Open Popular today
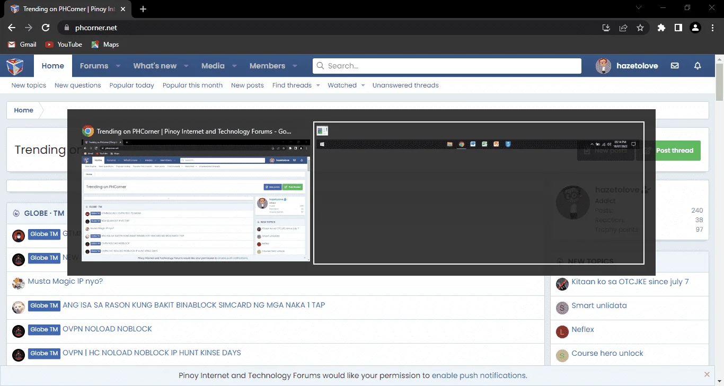 click(x=131, y=85)
